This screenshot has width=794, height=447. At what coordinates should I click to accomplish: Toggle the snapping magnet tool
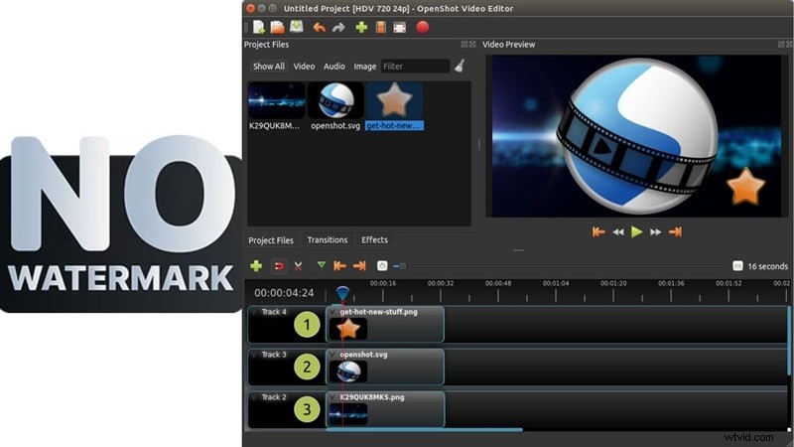279,266
